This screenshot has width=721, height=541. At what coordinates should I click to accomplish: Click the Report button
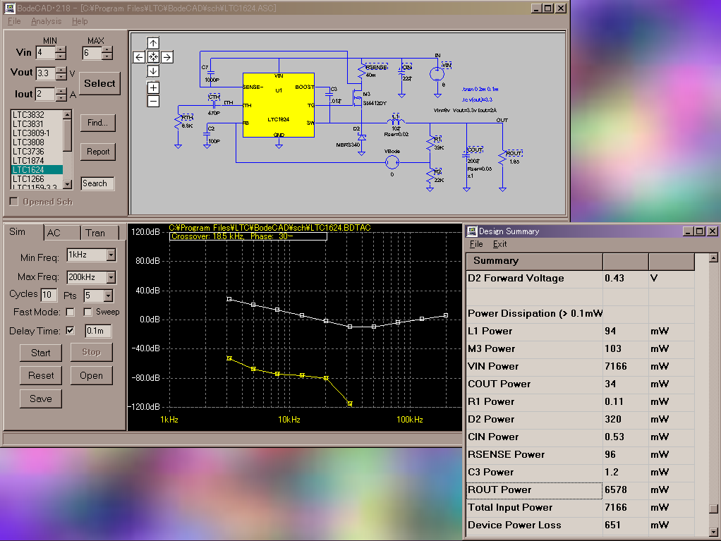point(97,152)
